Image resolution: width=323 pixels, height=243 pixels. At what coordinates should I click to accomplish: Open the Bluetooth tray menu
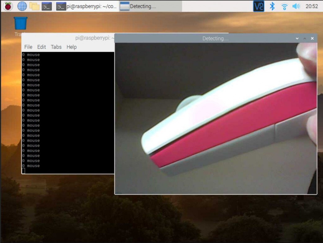pyautogui.click(x=272, y=6)
